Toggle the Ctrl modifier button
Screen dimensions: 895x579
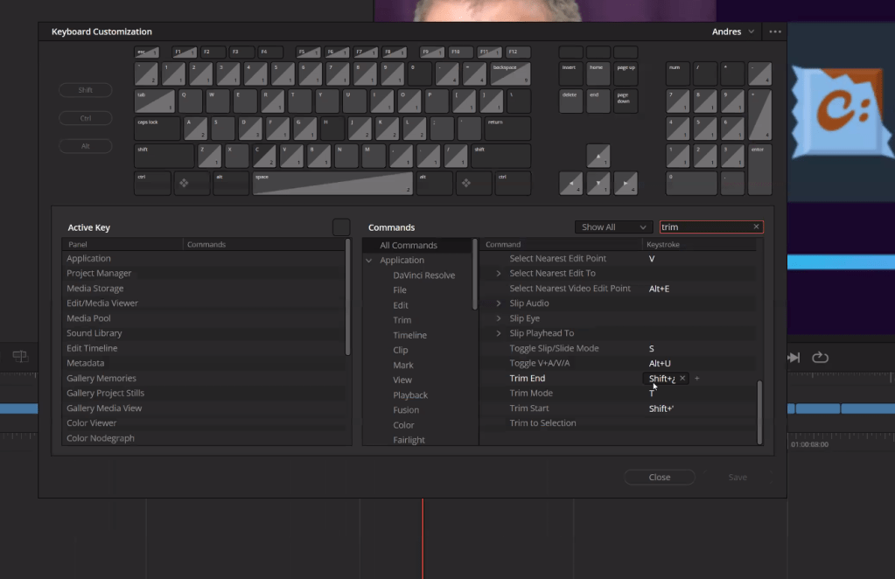[x=86, y=118]
